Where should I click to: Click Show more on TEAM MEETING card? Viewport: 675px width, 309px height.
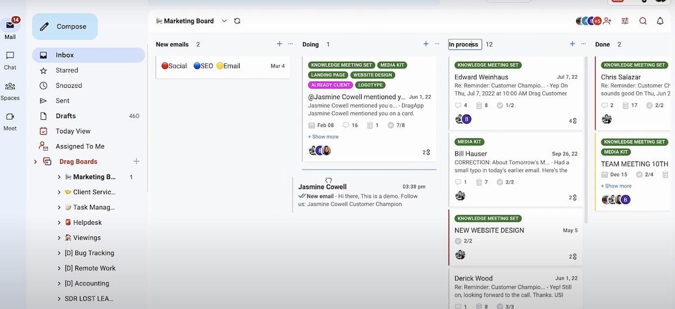(x=616, y=186)
